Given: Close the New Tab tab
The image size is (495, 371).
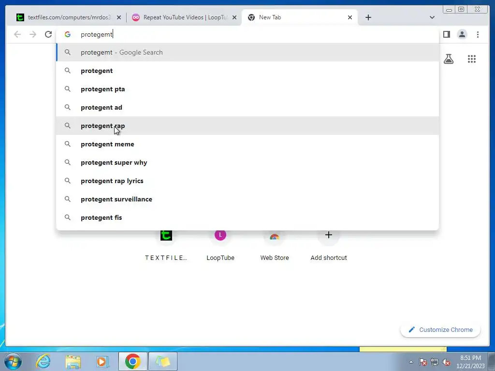Looking at the screenshot, I should coord(350,18).
